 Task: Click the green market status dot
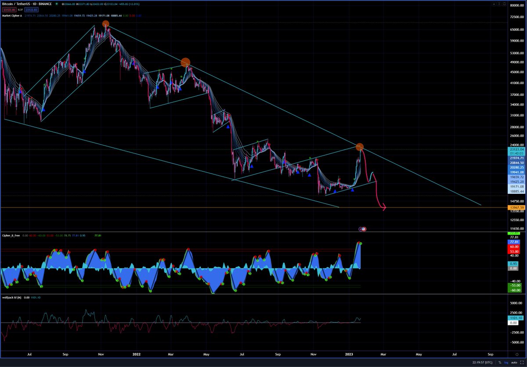[57, 4]
